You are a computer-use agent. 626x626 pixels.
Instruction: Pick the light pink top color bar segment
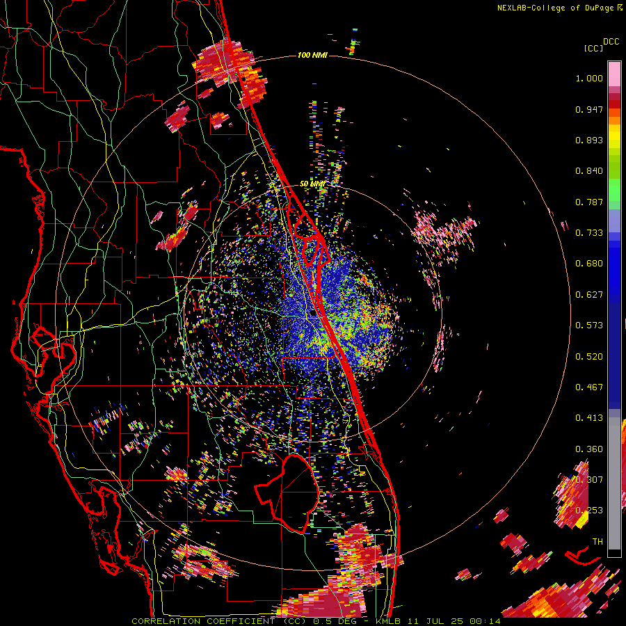pos(614,74)
